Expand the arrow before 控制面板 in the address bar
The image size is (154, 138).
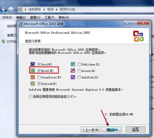tap(26, 10)
